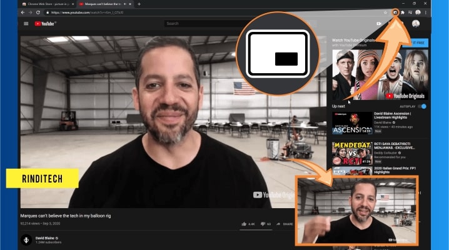Click the picture-in-picture floating video window
This screenshot has height=250, width=449.
[x=357, y=211]
